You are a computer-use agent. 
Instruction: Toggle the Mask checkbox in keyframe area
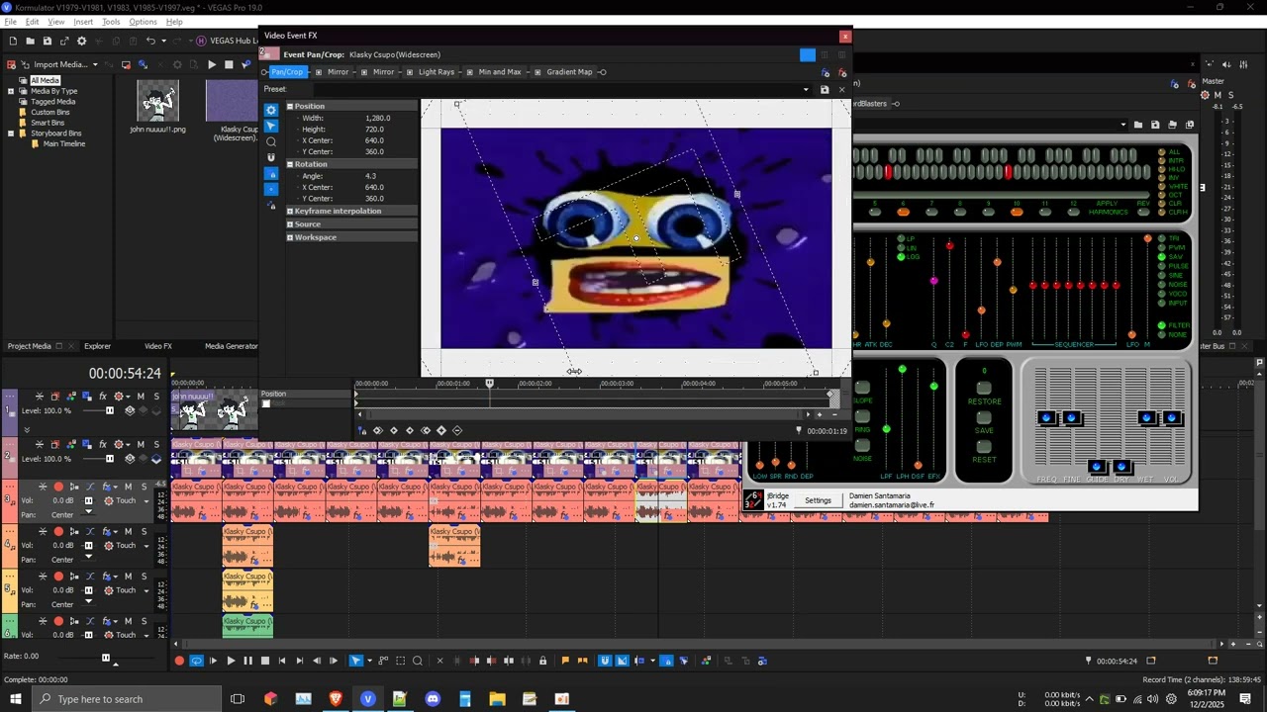[265, 403]
